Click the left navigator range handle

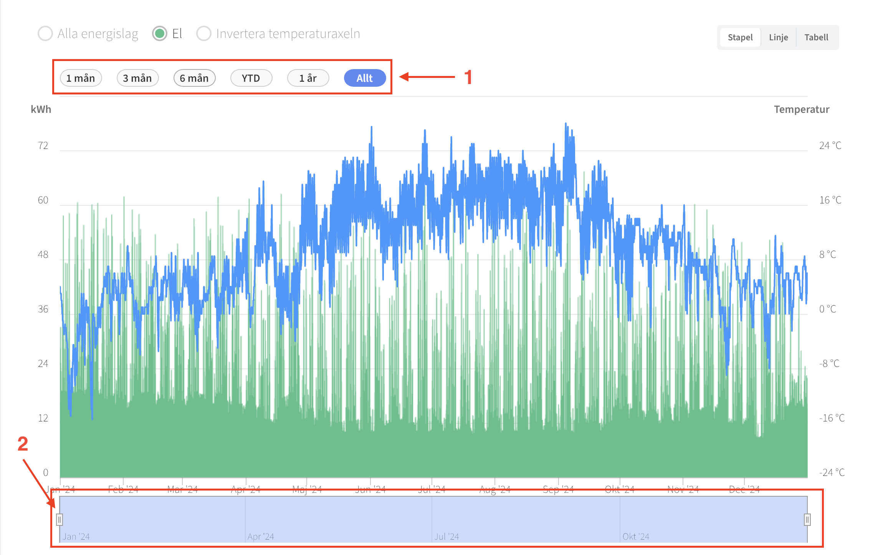pyautogui.click(x=60, y=520)
